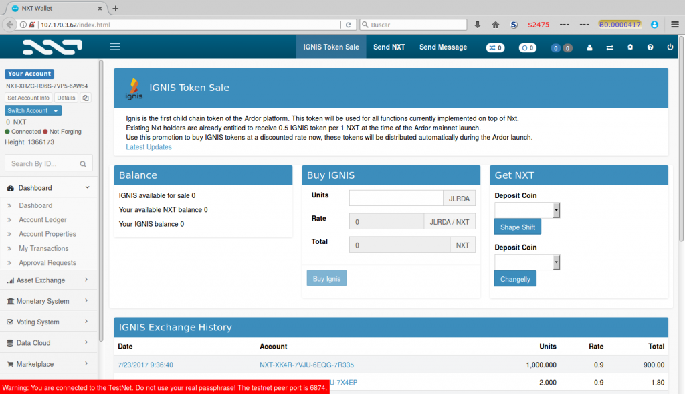Click the Ignis logo in the sale banner
Image resolution: width=685 pixels, height=394 pixels.
pos(134,88)
